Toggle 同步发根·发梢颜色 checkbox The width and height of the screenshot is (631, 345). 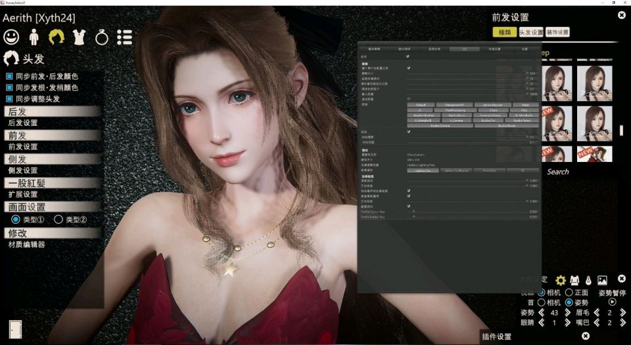point(9,87)
